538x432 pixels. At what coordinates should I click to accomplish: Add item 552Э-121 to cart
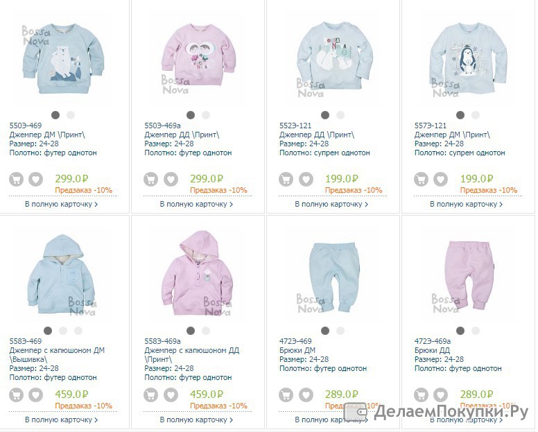click(286, 179)
